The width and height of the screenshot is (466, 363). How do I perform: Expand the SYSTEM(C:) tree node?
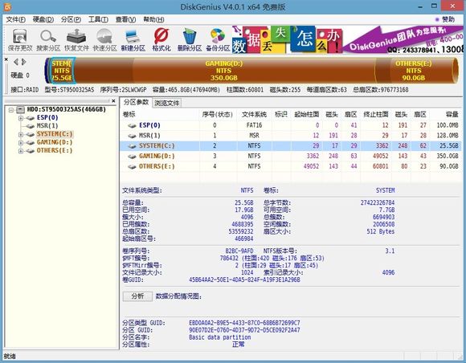(21, 135)
